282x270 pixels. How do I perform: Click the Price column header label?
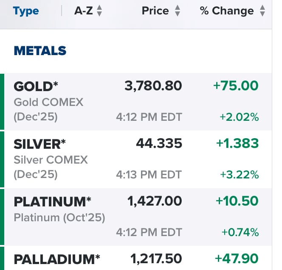click(x=155, y=11)
